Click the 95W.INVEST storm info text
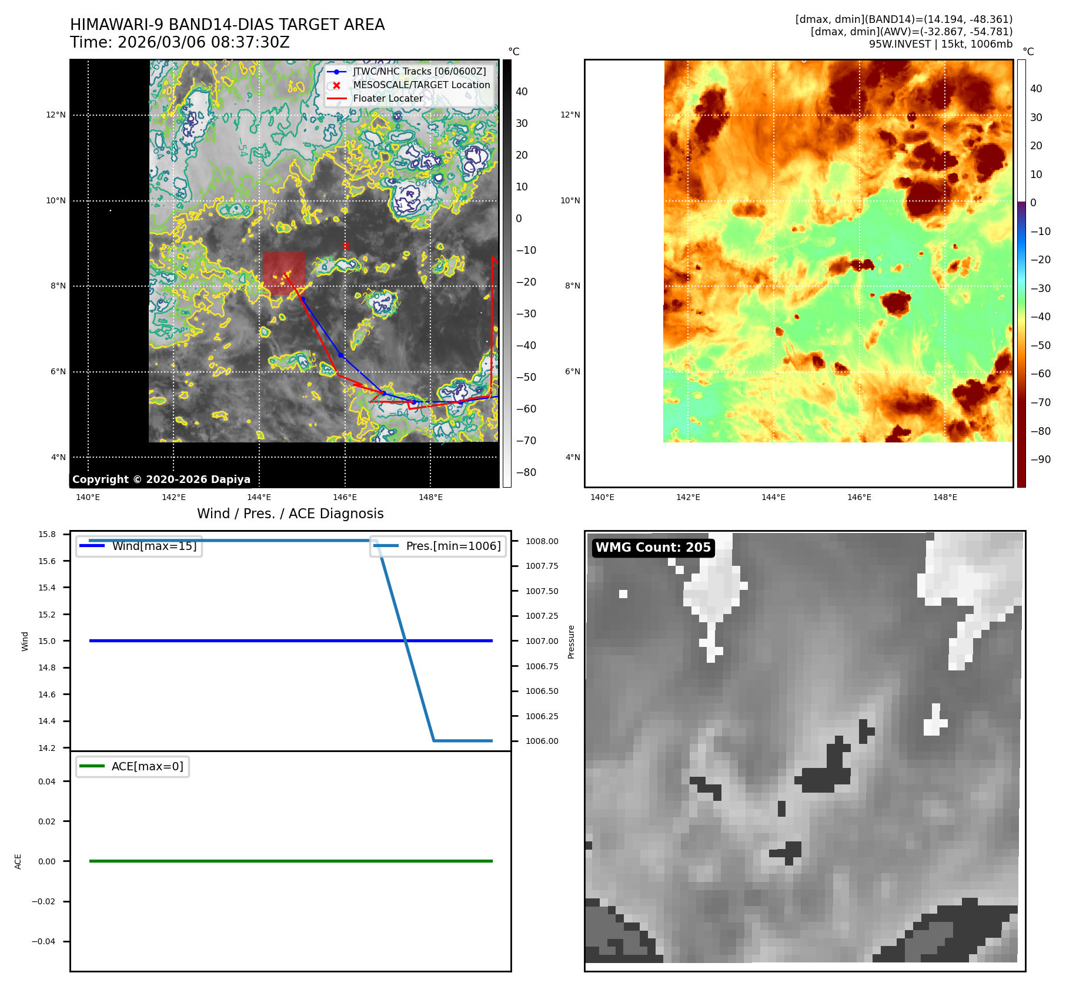The width and height of the screenshot is (1066, 993). [x=940, y=44]
